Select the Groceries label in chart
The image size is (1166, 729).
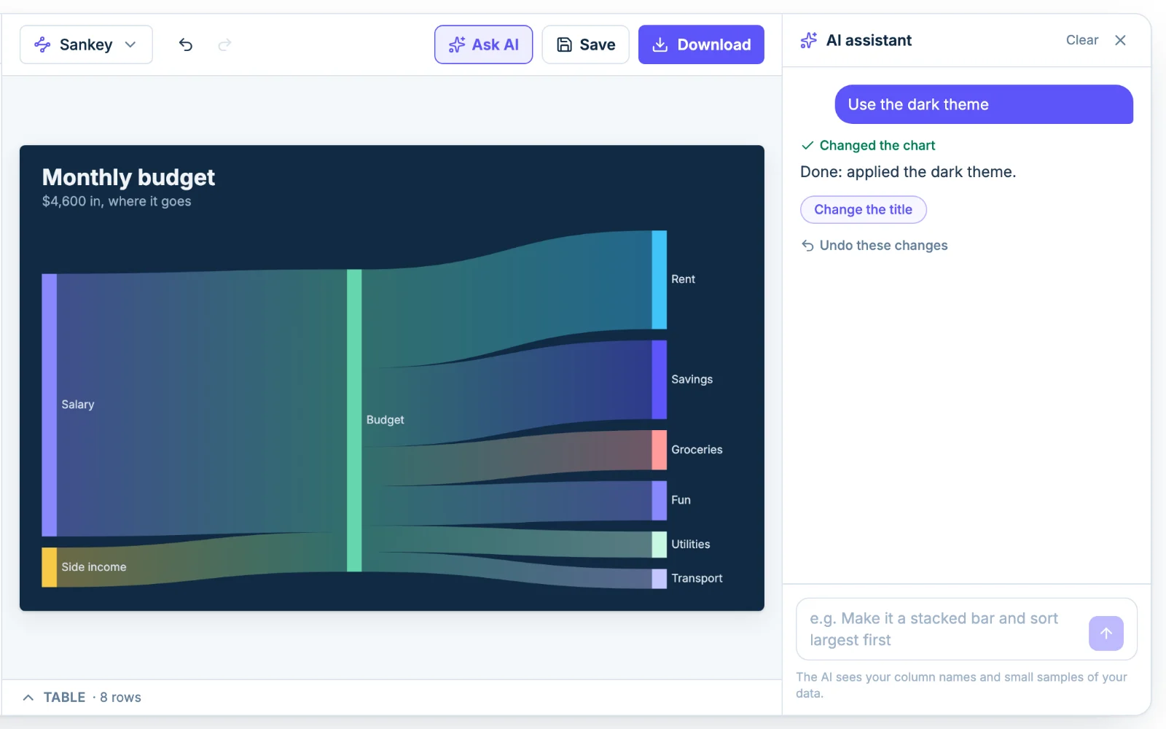pyautogui.click(x=697, y=450)
